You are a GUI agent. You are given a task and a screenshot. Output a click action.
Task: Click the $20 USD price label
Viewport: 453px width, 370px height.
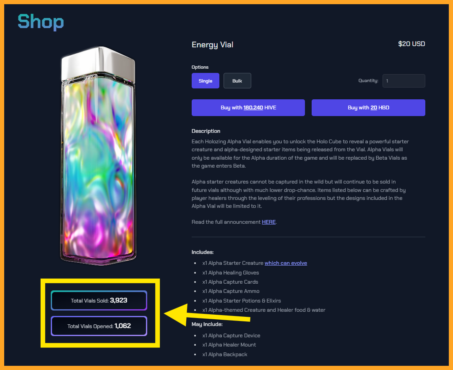[x=411, y=44]
